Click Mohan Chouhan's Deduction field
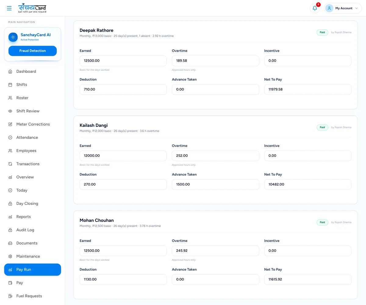Viewport: 366px width, 305px height. click(x=123, y=279)
